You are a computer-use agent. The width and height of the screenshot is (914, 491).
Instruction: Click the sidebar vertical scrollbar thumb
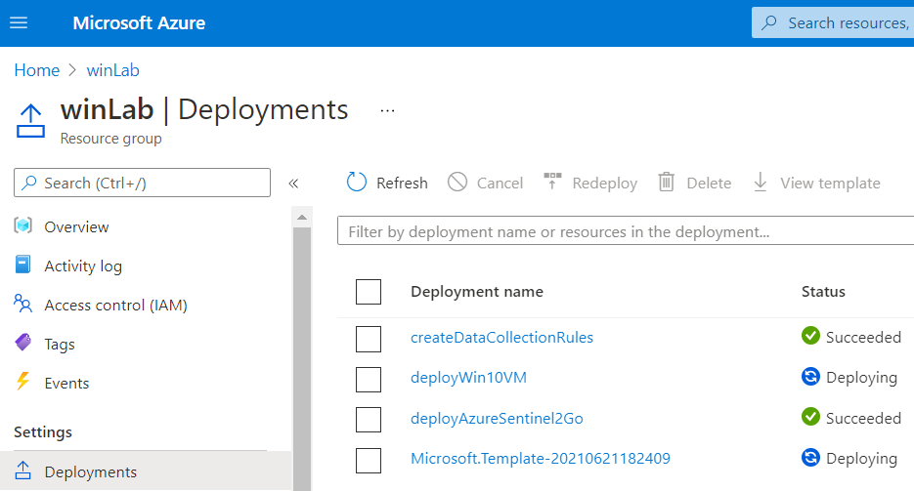(302, 359)
